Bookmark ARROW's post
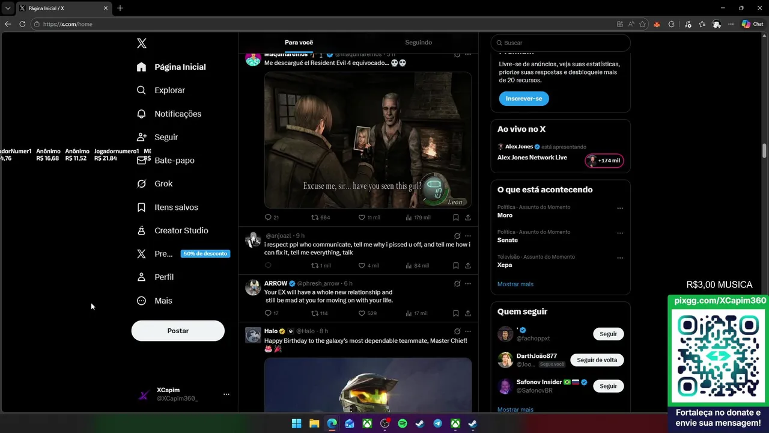Viewport: 769px width, 433px height. [x=456, y=313]
